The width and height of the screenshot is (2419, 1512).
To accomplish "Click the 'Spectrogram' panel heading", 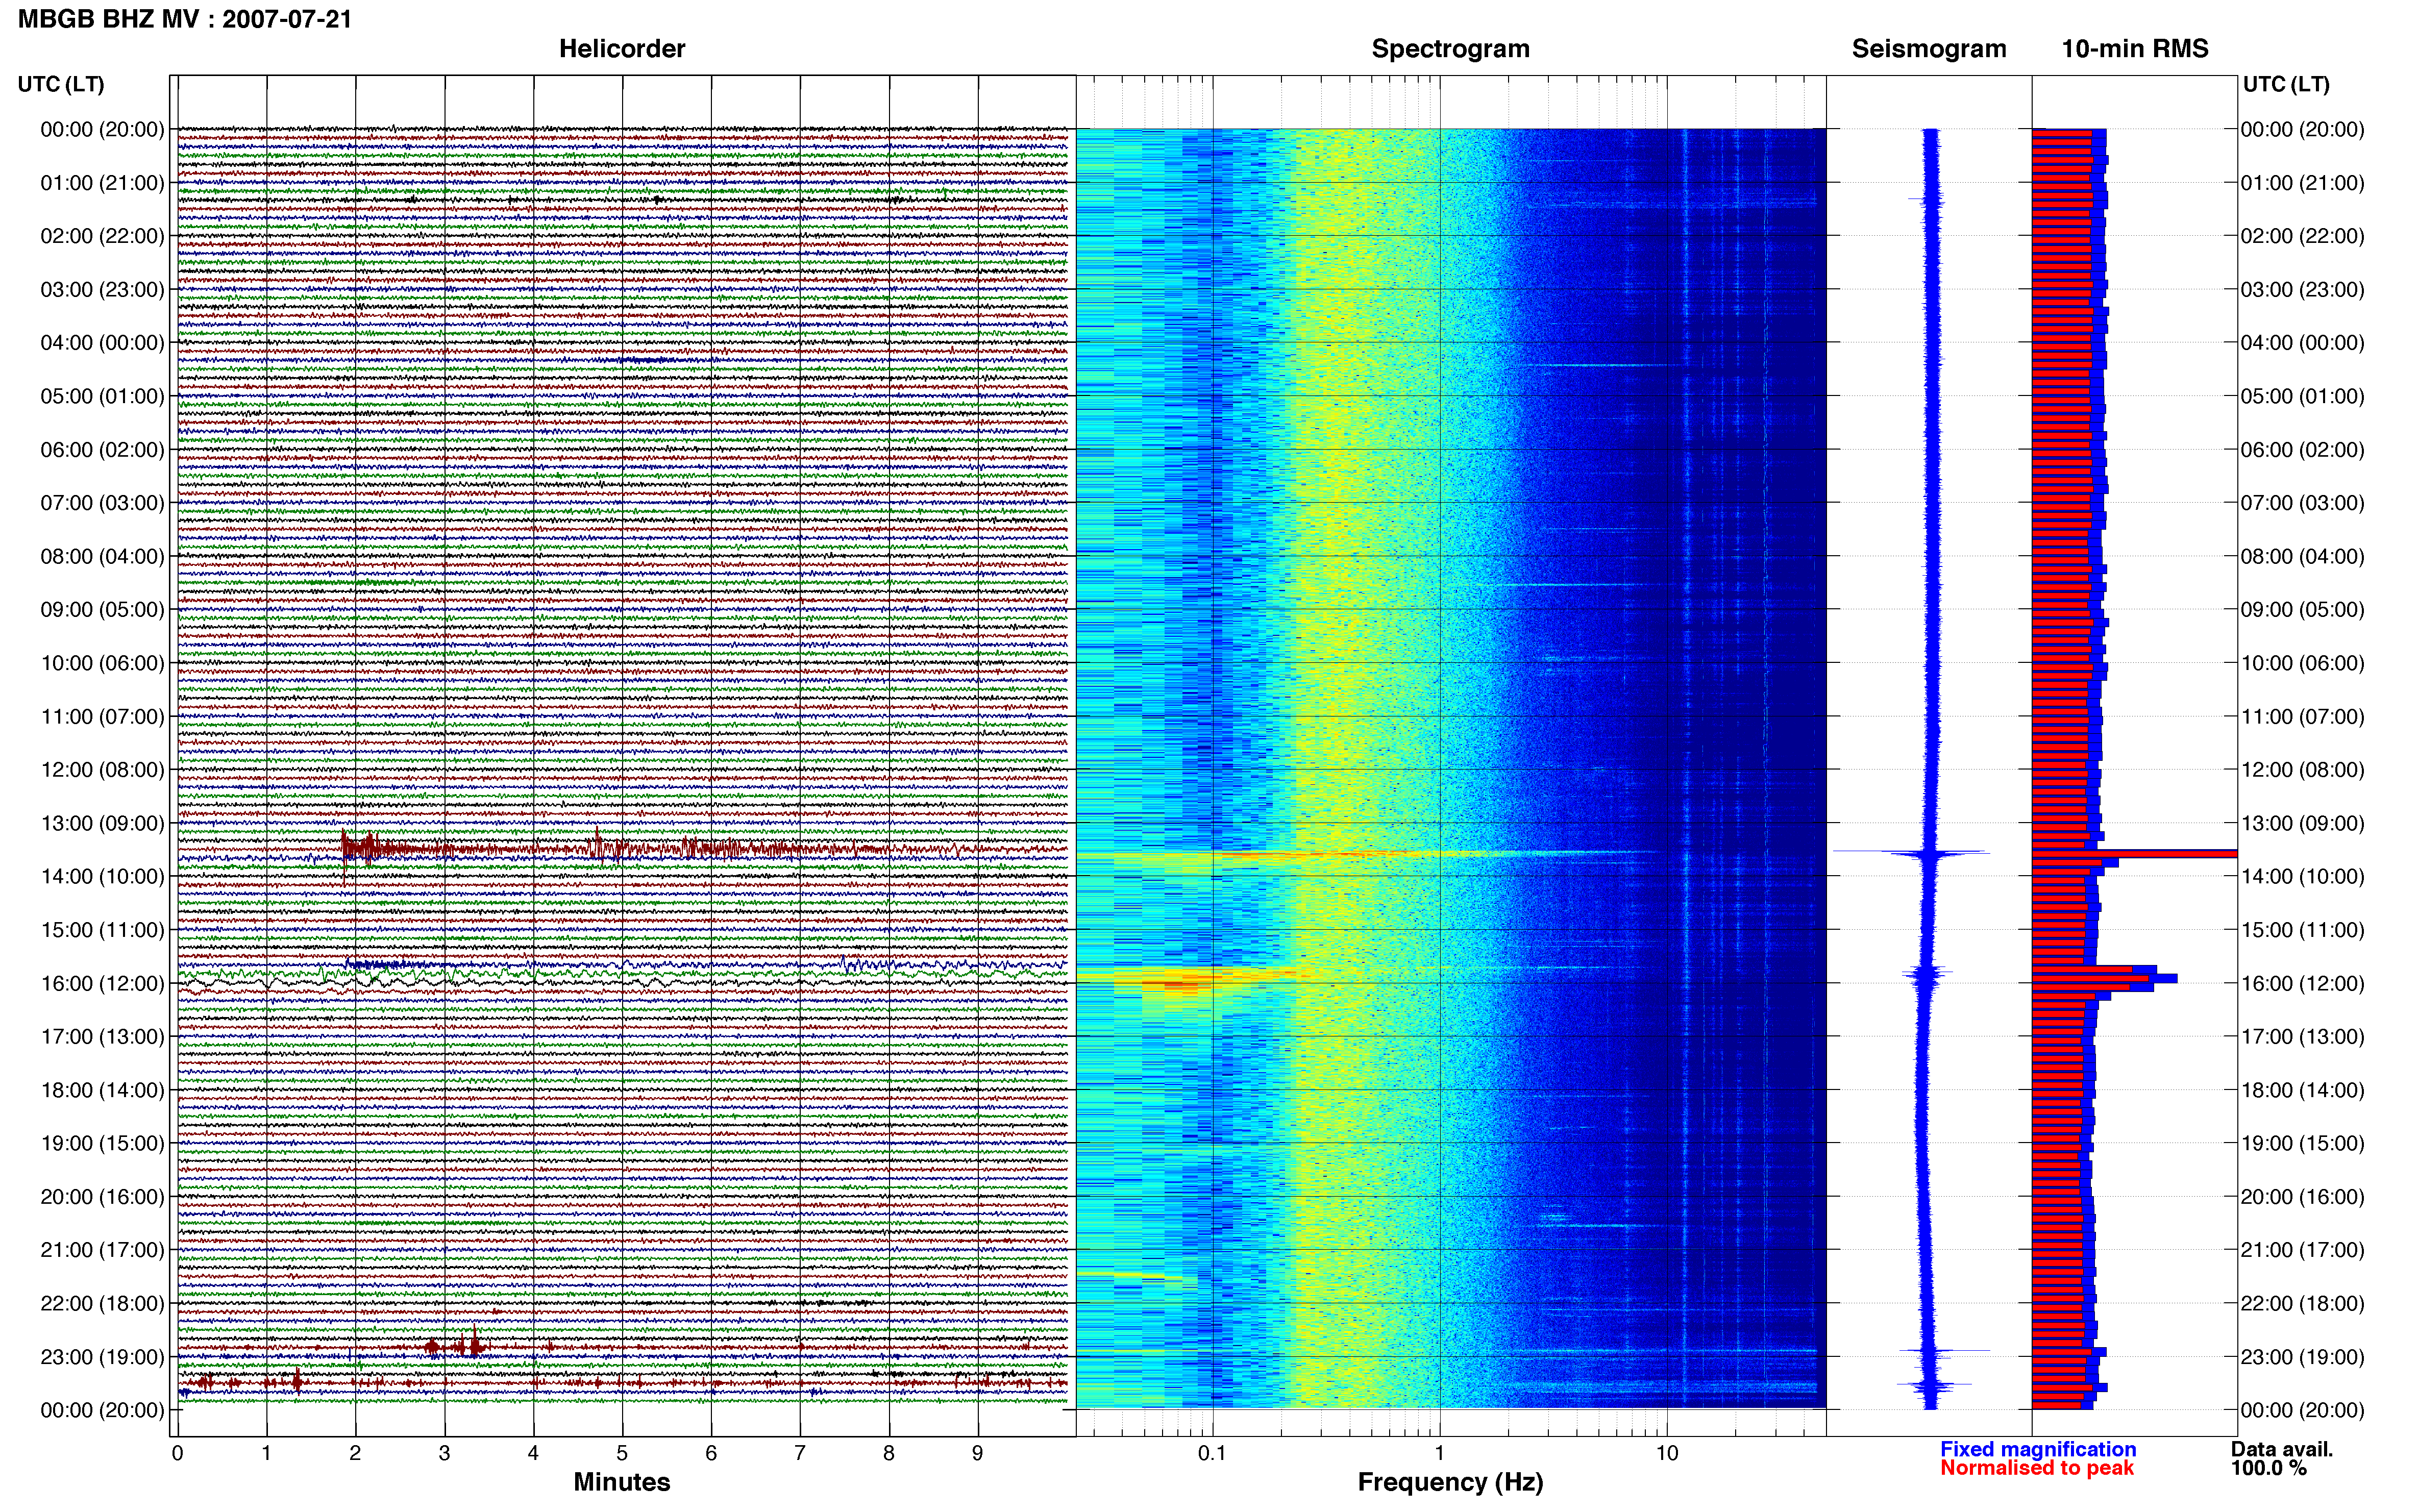I will pos(1450,48).
